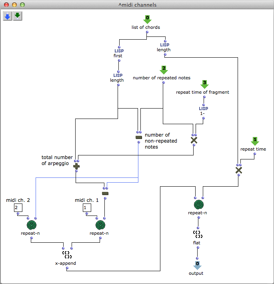274x284 pixels.
Task: Select the x-append function icon
Action: (x=67, y=255)
